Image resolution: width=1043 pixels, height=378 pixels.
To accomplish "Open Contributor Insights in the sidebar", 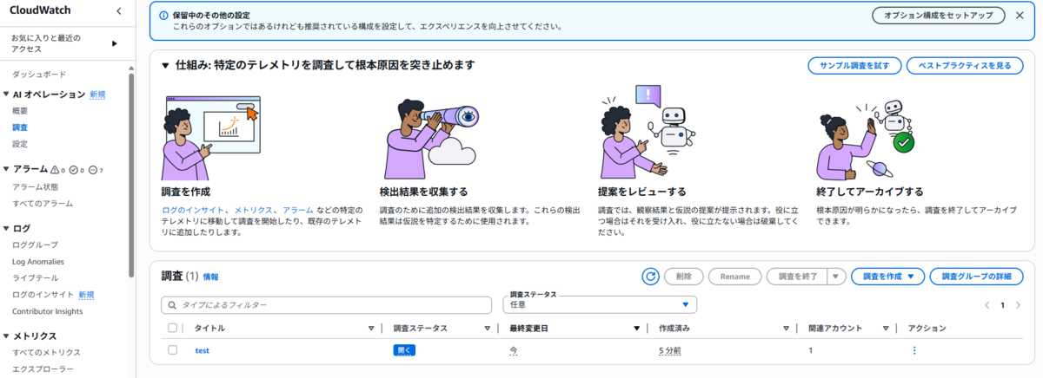I will [x=48, y=311].
